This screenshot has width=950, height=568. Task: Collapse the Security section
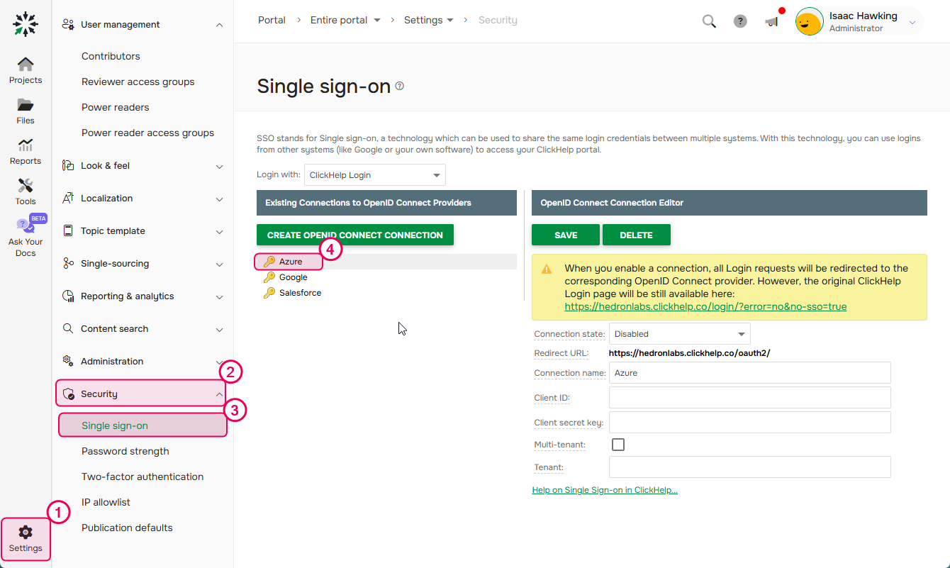[142, 394]
